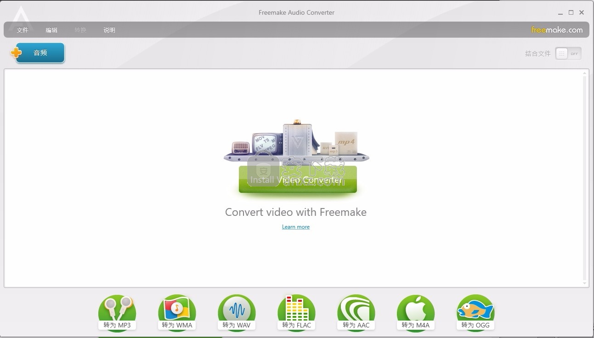Select the 转为 AAC output icon
The image size is (594, 338).
click(356, 313)
